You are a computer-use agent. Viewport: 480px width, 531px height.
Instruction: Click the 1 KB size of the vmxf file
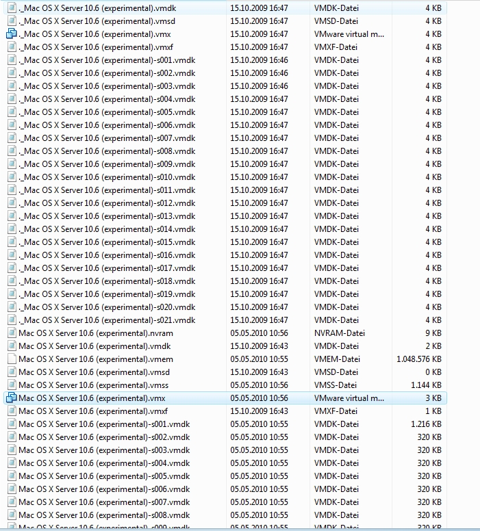(x=433, y=411)
